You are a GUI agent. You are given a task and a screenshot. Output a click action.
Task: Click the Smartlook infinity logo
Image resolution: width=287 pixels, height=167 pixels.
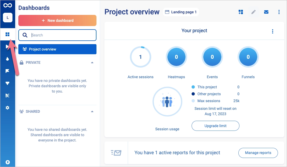click(7, 5)
